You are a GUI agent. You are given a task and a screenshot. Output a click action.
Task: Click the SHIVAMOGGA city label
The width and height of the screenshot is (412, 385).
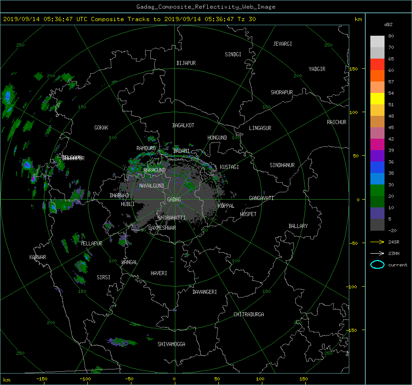click(x=171, y=344)
